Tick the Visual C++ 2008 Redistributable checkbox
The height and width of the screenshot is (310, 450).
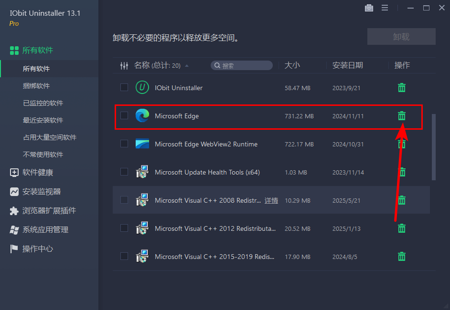point(124,199)
